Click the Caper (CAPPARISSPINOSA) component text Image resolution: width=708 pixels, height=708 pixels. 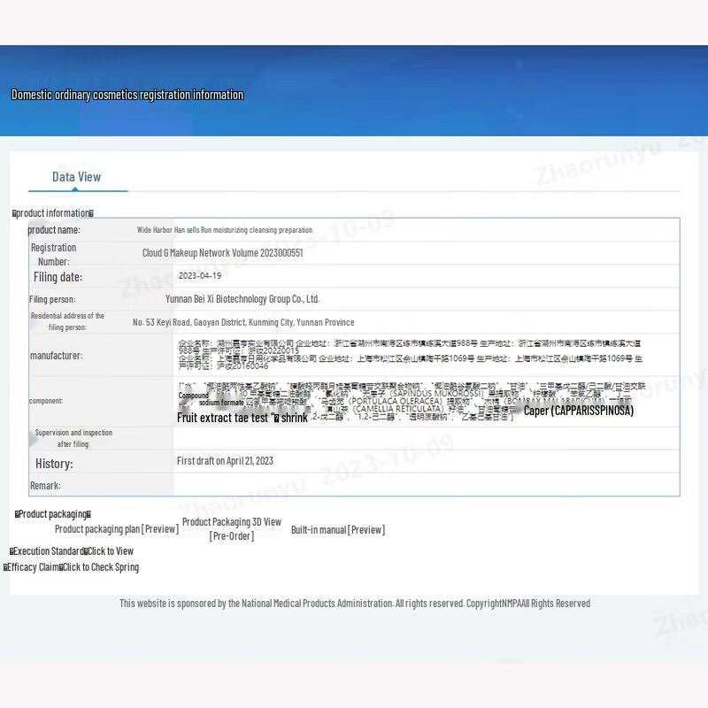coord(579,411)
